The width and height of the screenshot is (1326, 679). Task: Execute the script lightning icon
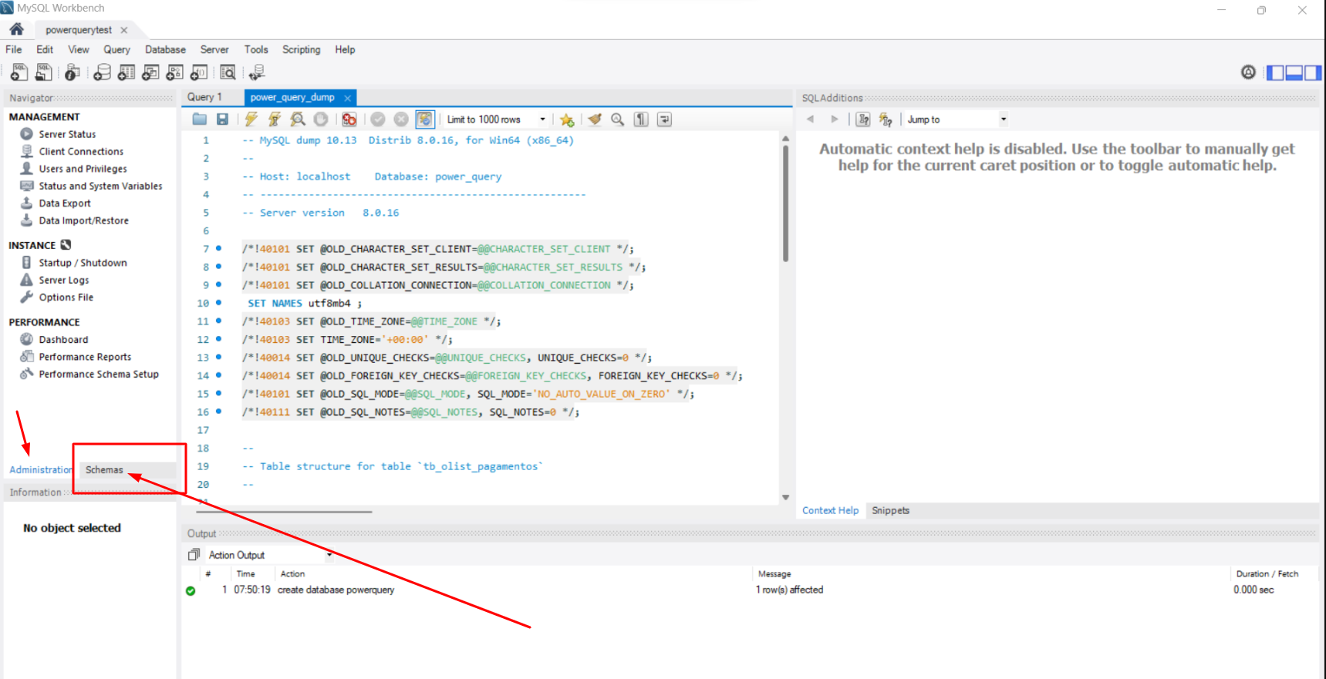(x=251, y=119)
